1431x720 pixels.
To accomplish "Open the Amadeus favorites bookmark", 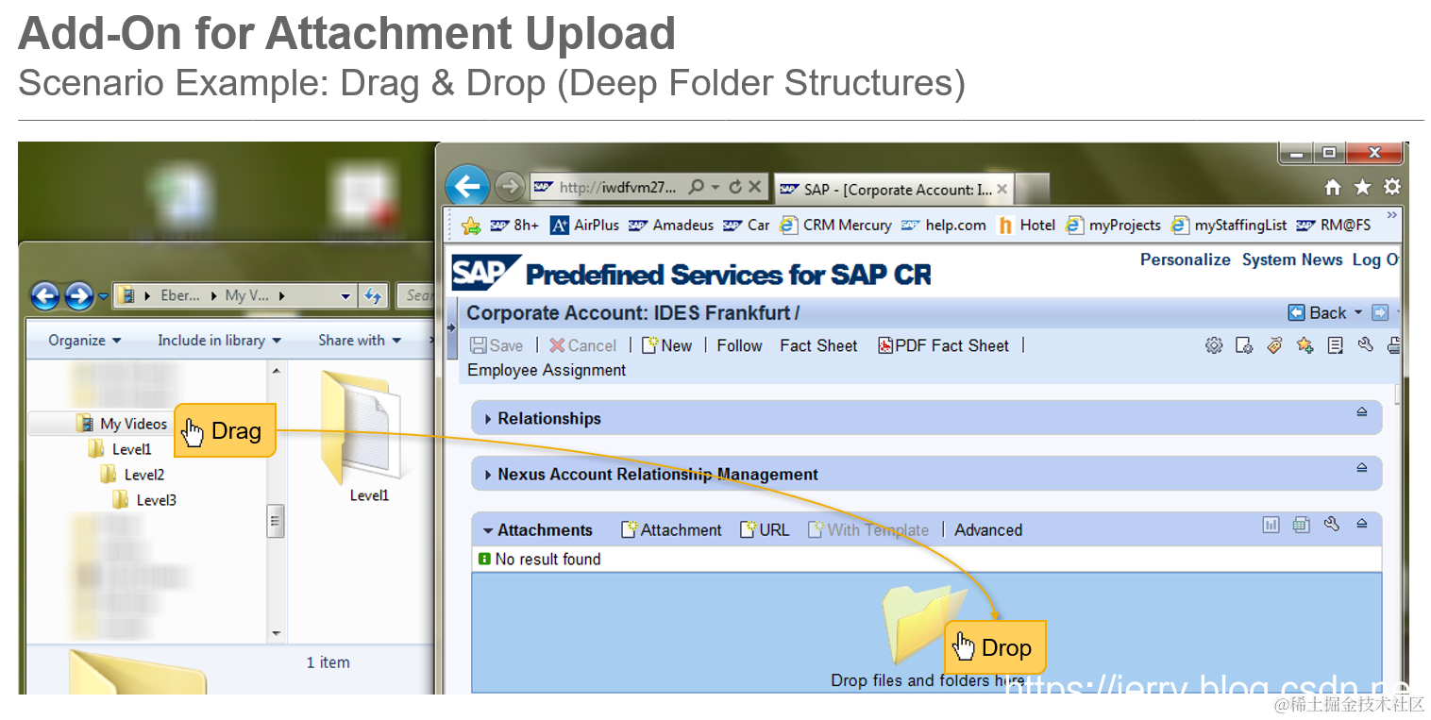I will (671, 226).
